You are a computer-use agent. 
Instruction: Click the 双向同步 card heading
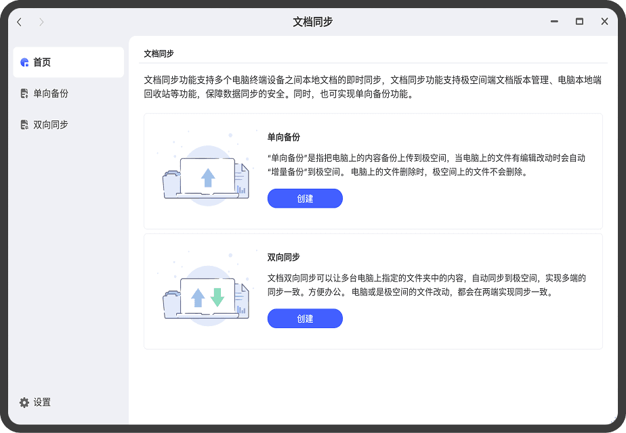tap(283, 258)
